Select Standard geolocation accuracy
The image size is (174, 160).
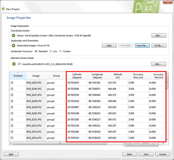tap(36, 51)
